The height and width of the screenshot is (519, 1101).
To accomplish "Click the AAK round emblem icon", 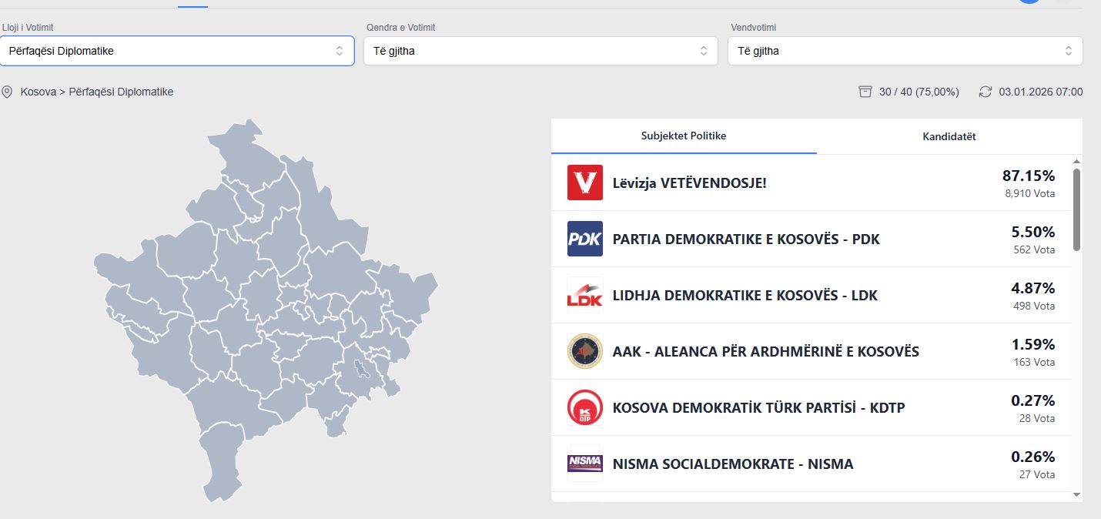I will pyautogui.click(x=584, y=351).
